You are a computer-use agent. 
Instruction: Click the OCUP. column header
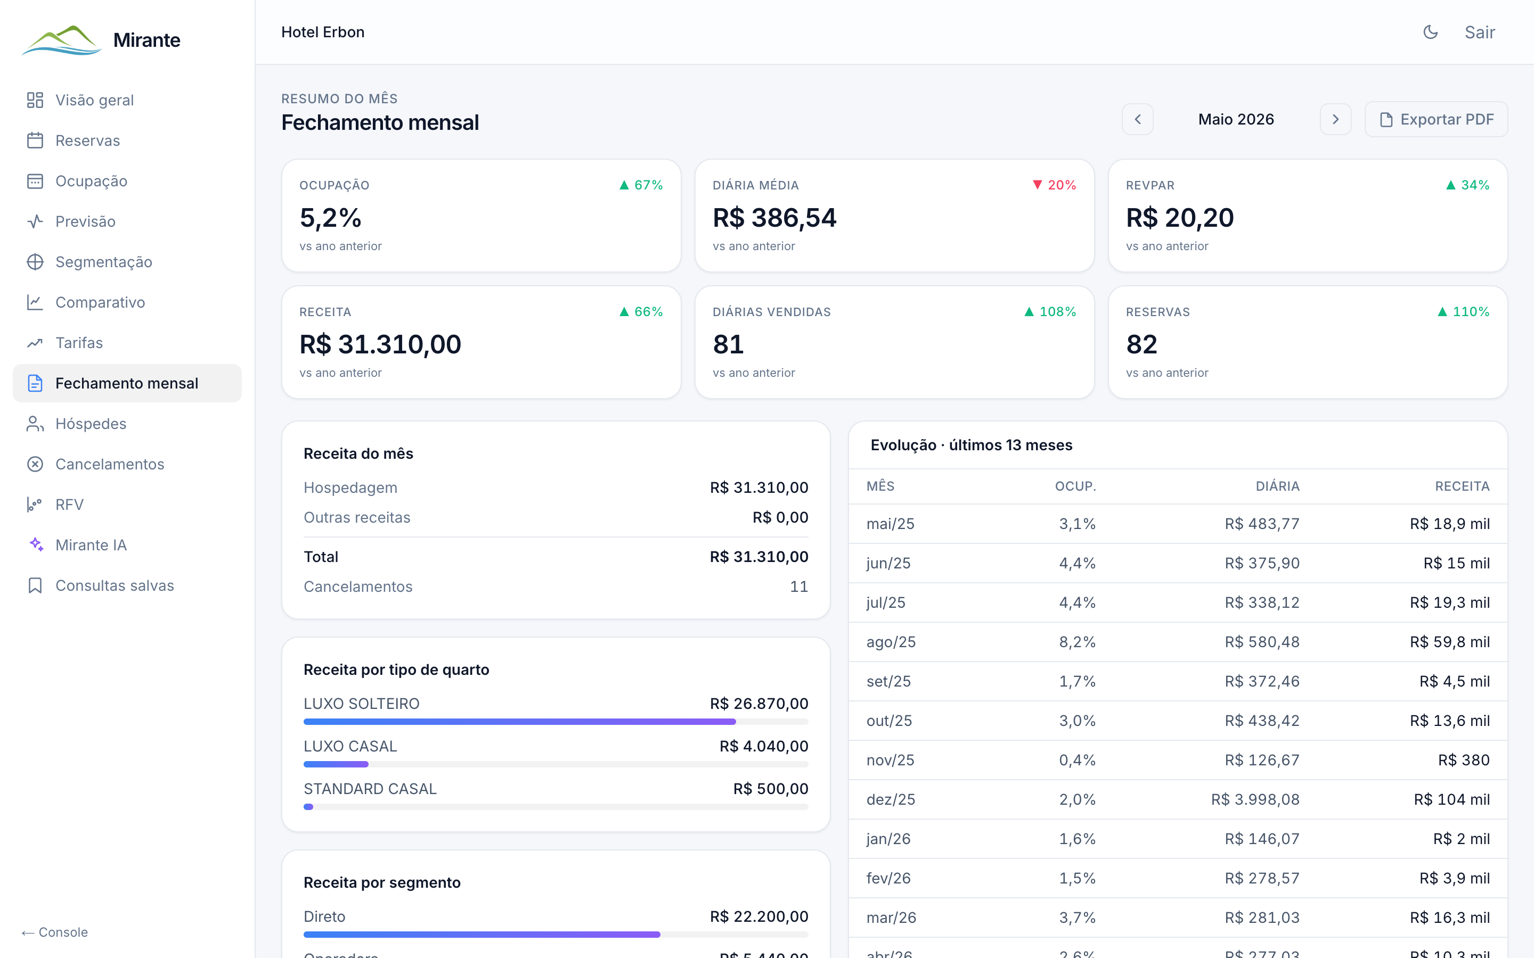click(1075, 486)
